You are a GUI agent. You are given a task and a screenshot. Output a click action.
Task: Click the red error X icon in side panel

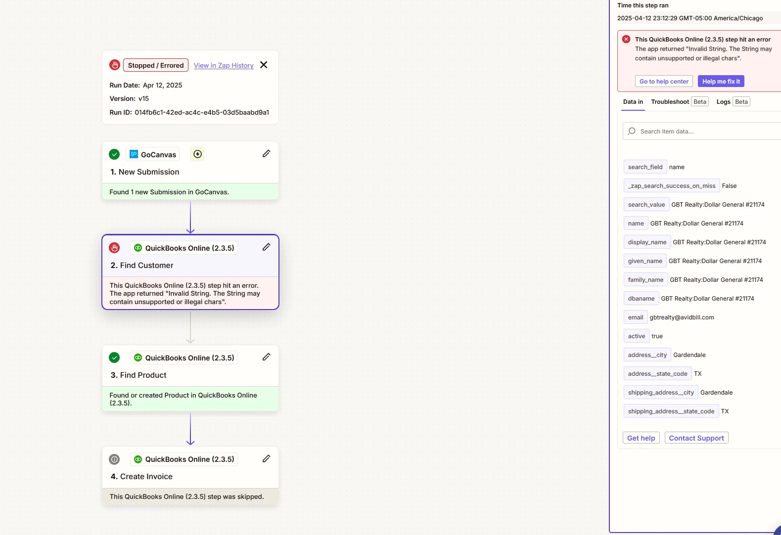click(x=626, y=39)
